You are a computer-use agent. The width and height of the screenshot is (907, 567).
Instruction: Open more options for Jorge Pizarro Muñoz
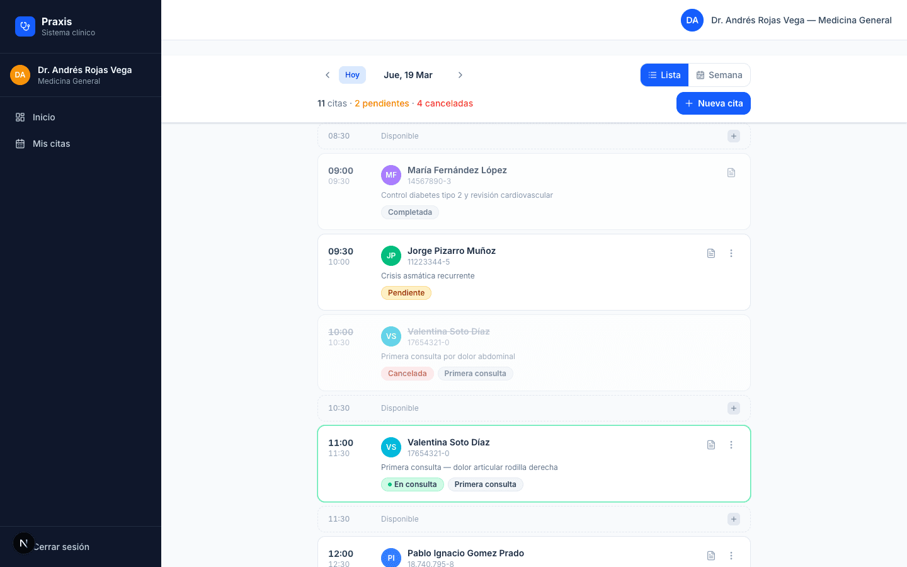click(731, 253)
